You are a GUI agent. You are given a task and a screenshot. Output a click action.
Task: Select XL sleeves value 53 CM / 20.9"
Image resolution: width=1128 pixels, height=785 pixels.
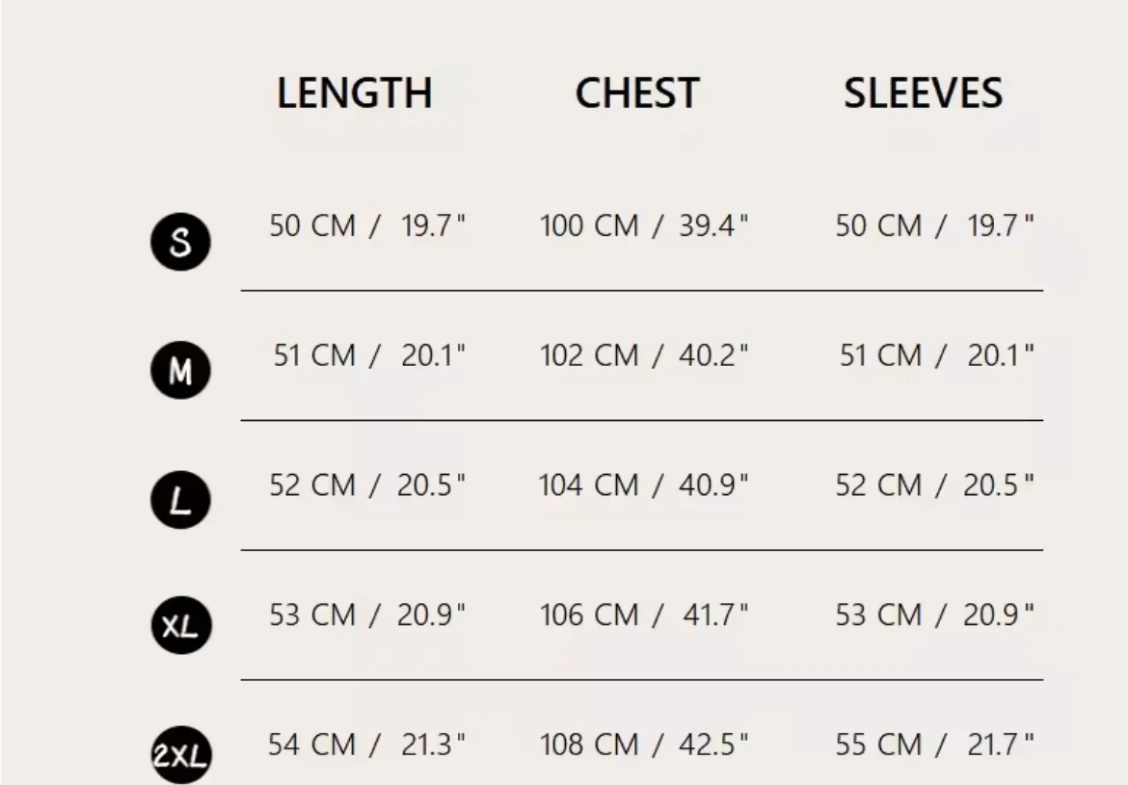pos(934,615)
